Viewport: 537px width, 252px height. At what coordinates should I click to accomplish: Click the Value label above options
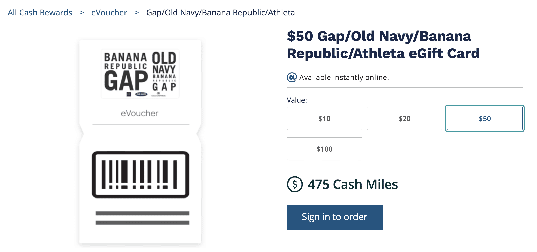point(297,100)
